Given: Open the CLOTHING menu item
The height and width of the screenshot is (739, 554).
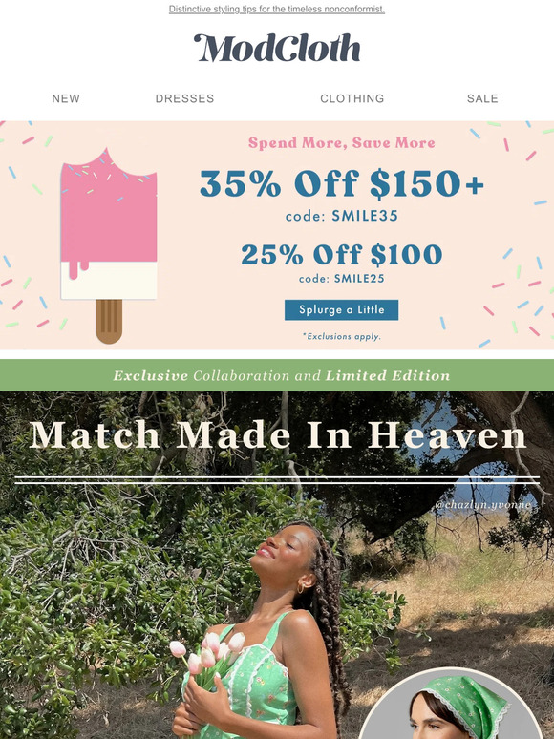Looking at the screenshot, I should [352, 98].
